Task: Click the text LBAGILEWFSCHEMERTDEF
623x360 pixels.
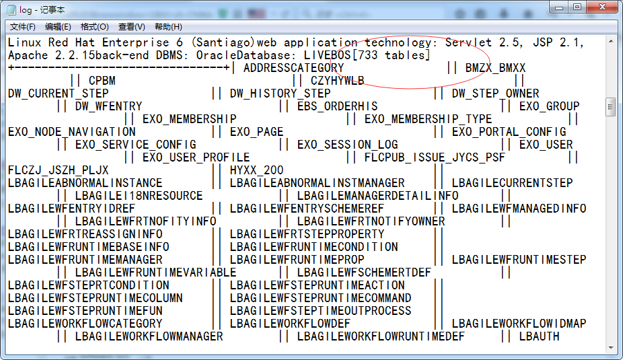Action: pyautogui.click(x=365, y=272)
